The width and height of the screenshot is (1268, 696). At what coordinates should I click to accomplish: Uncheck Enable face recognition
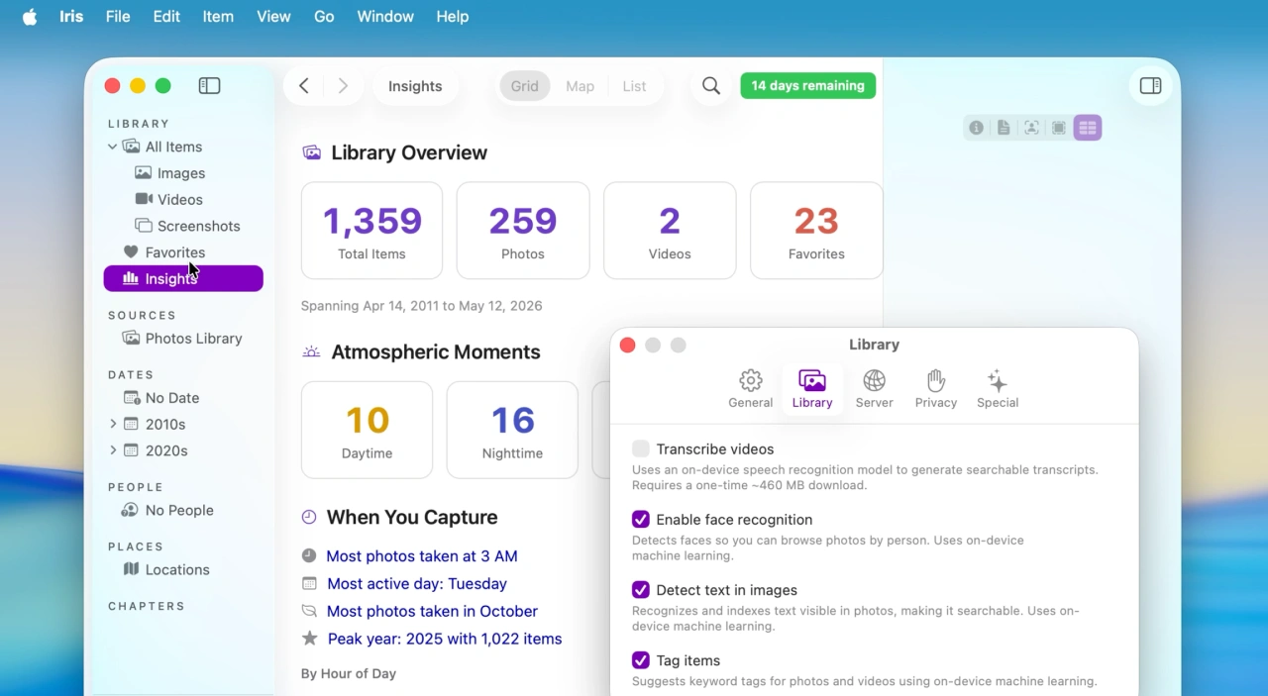point(641,520)
